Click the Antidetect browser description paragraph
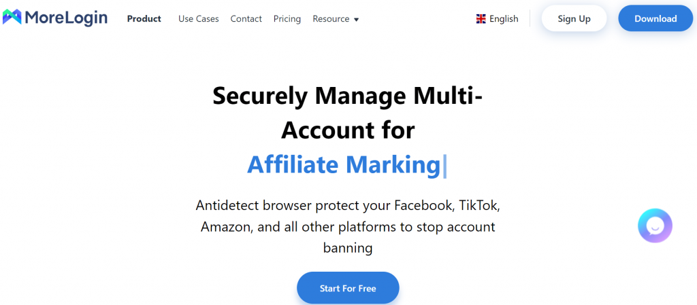 (x=348, y=226)
